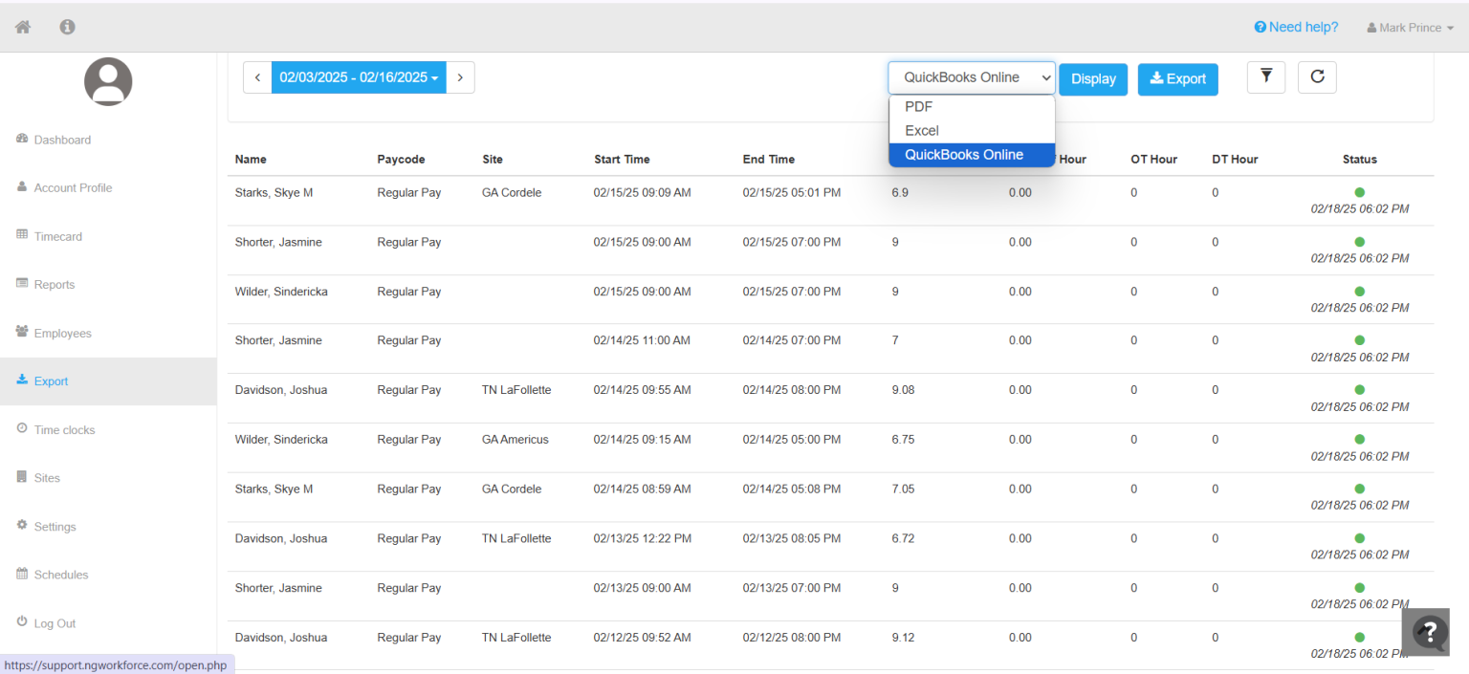Refresh the export list
The width and height of the screenshot is (1469, 674).
pyautogui.click(x=1317, y=76)
